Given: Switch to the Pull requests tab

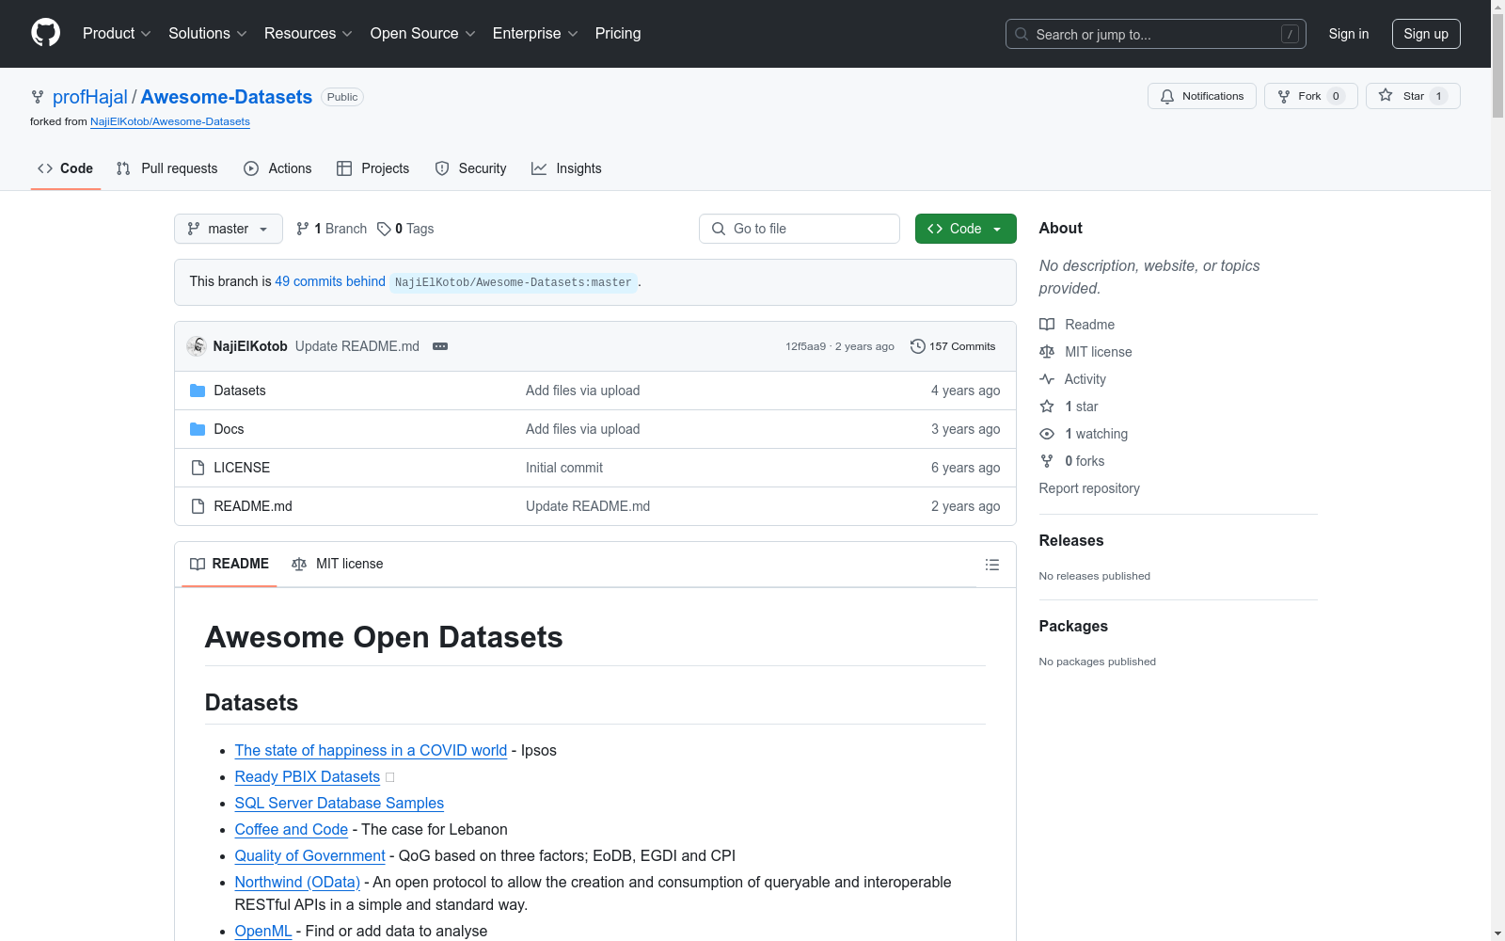Looking at the screenshot, I should tap(166, 168).
